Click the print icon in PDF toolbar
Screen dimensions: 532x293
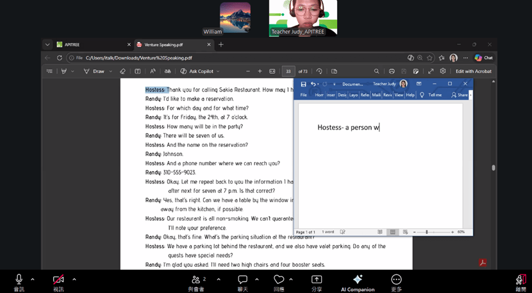(392, 71)
